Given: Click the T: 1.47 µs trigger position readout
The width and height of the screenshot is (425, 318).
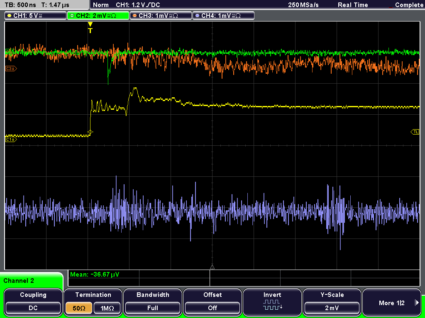Looking at the screenshot, I should coord(55,5).
